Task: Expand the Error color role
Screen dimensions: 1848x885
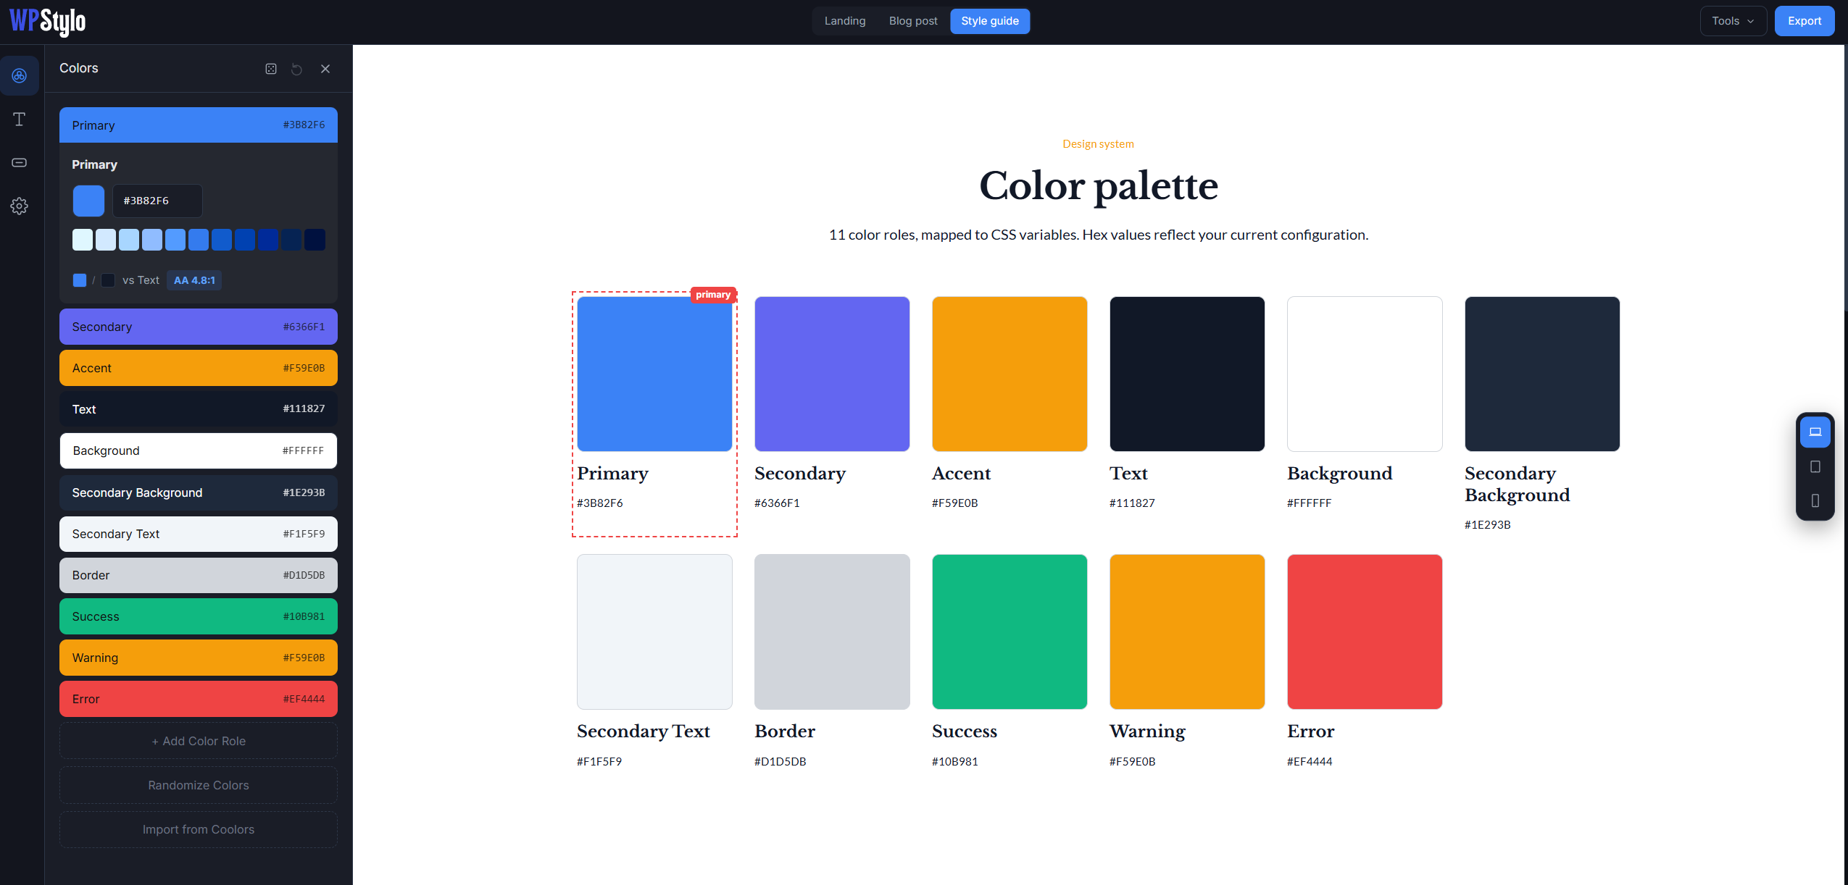Action: click(199, 699)
